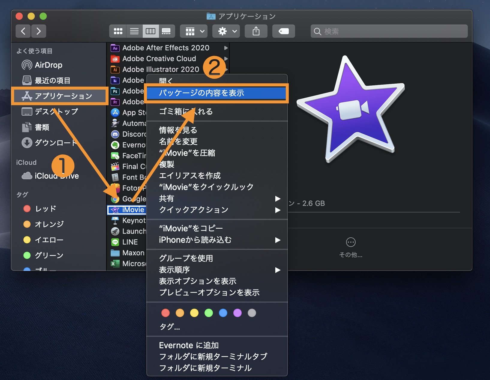
Task: Select the Font Book app icon
Action: [115, 177]
